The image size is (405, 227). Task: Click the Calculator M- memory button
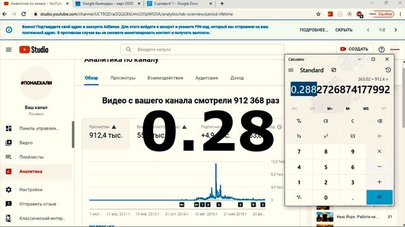tap(348, 108)
